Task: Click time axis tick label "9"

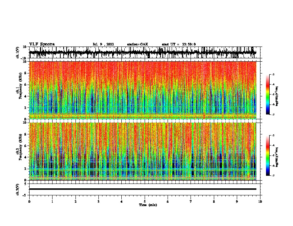Action: (x=237, y=202)
